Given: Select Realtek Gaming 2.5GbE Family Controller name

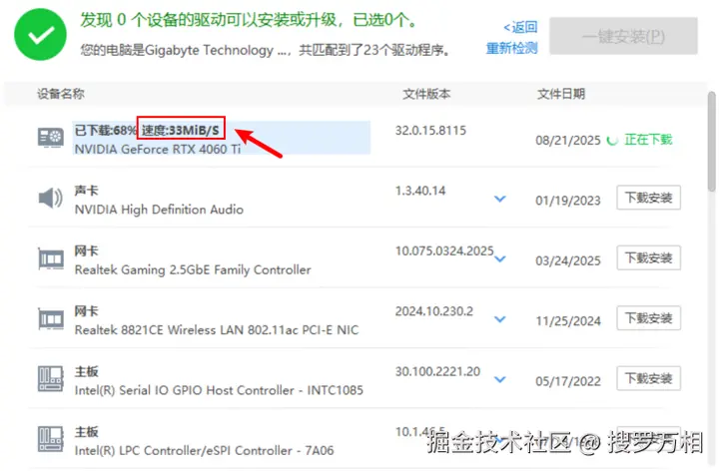Looking at the screenshot, I should 193,269.
